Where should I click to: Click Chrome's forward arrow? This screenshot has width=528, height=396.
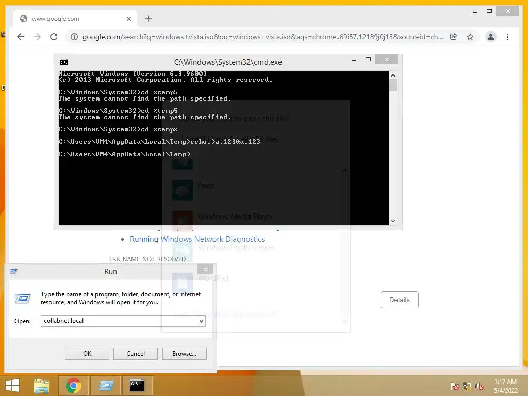pos(37,37)
